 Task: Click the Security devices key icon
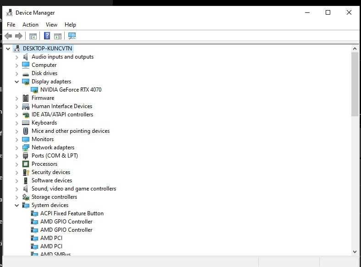[26, 172]
